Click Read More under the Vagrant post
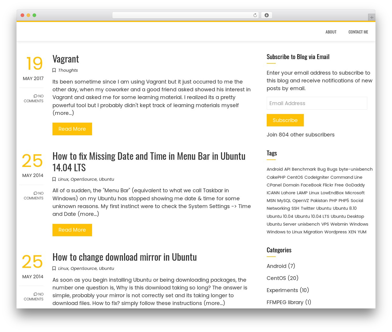Viewport: 392px width, 332px height. pyautogui.click(x=72, y=129)
